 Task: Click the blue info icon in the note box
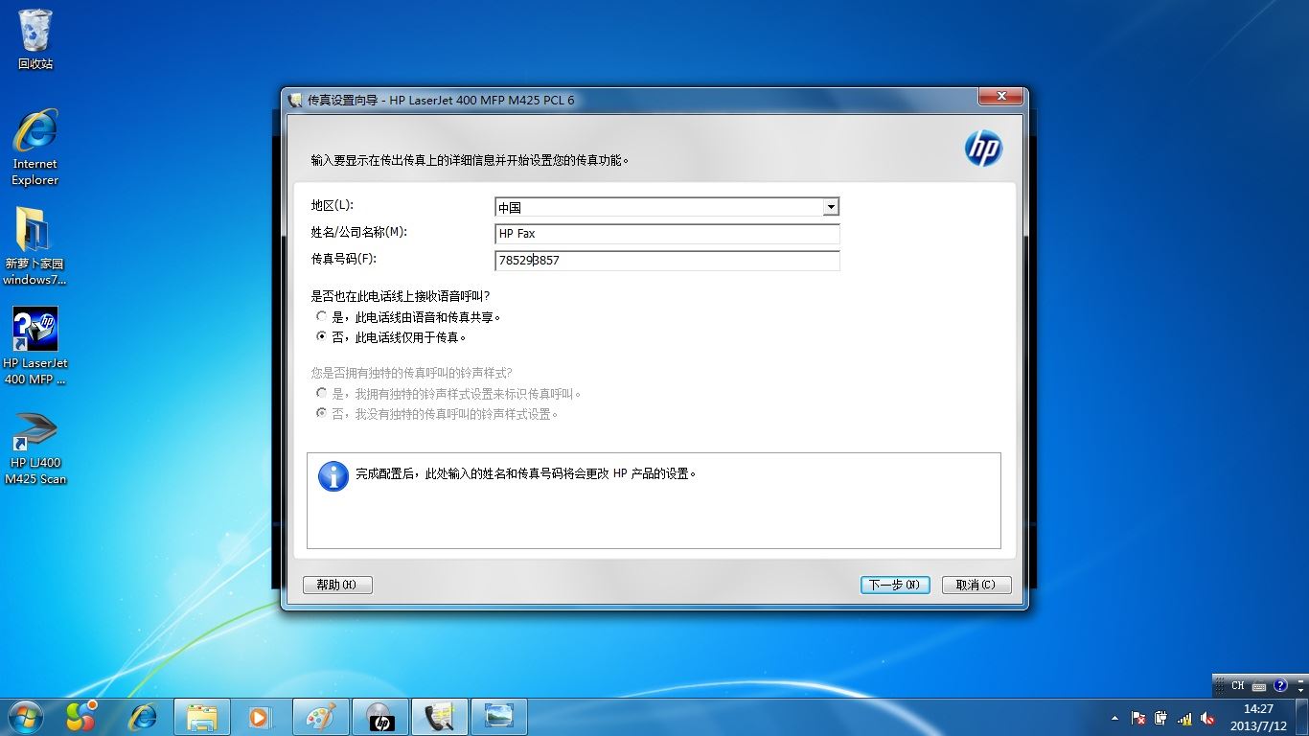click(x=333, y=476)
